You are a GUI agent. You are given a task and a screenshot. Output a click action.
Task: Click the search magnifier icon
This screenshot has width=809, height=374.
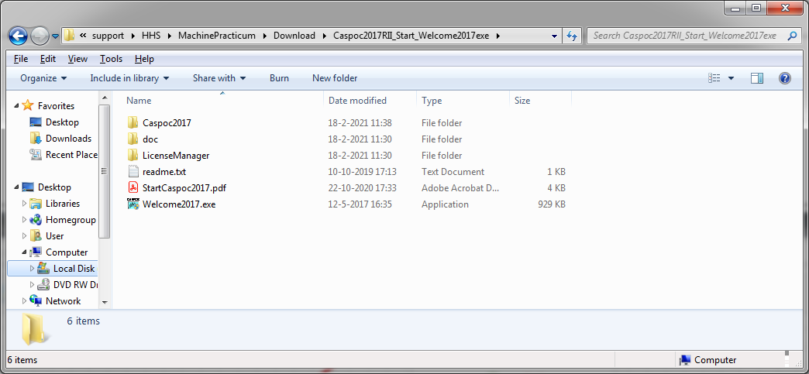pos(792,36)
